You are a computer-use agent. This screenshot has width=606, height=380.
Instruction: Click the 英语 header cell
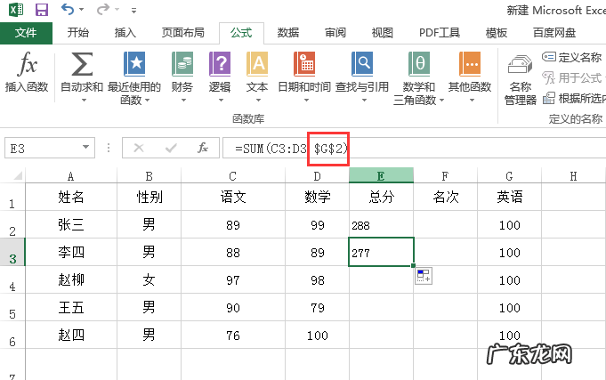[x=509, y=198]
